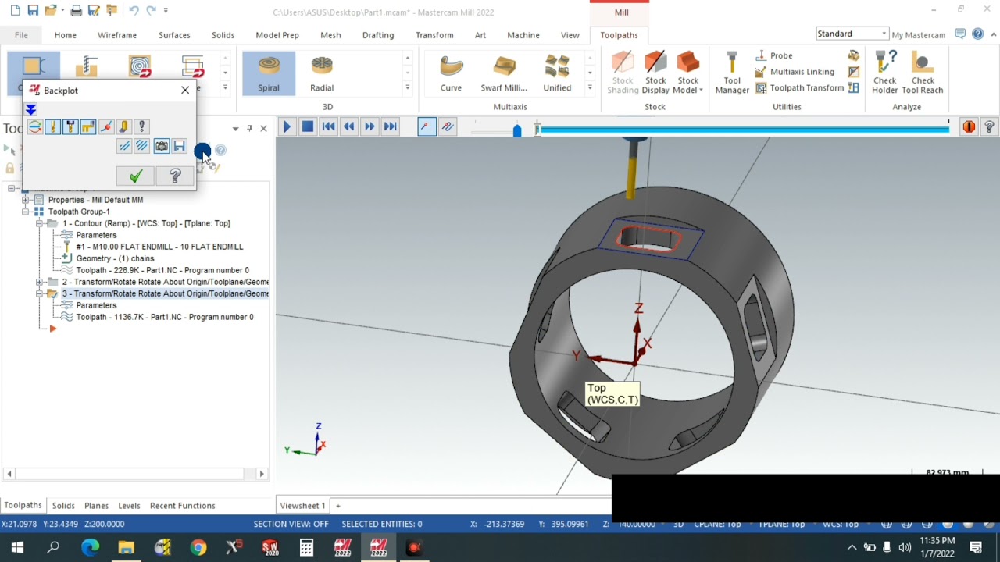Image resolution: width=1000 pixels, height=562 pixels.
Task: Toggle display endpoints in Backplot
Action: pos(105,126)
